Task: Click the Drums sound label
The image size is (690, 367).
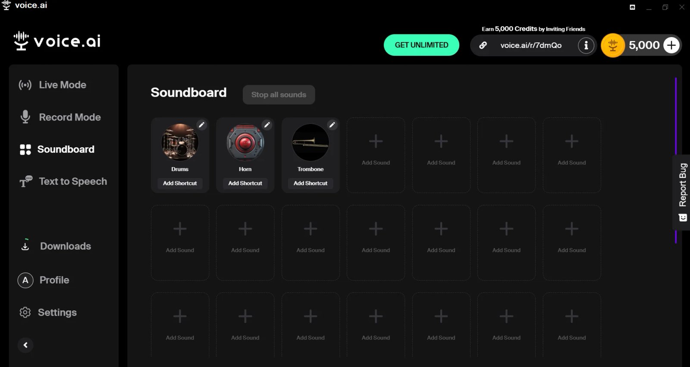Action: [x=180, y=169]
